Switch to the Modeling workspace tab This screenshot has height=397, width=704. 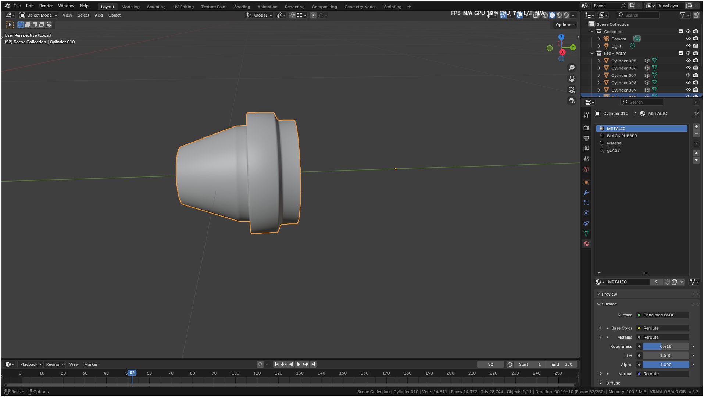coord(131,7)
